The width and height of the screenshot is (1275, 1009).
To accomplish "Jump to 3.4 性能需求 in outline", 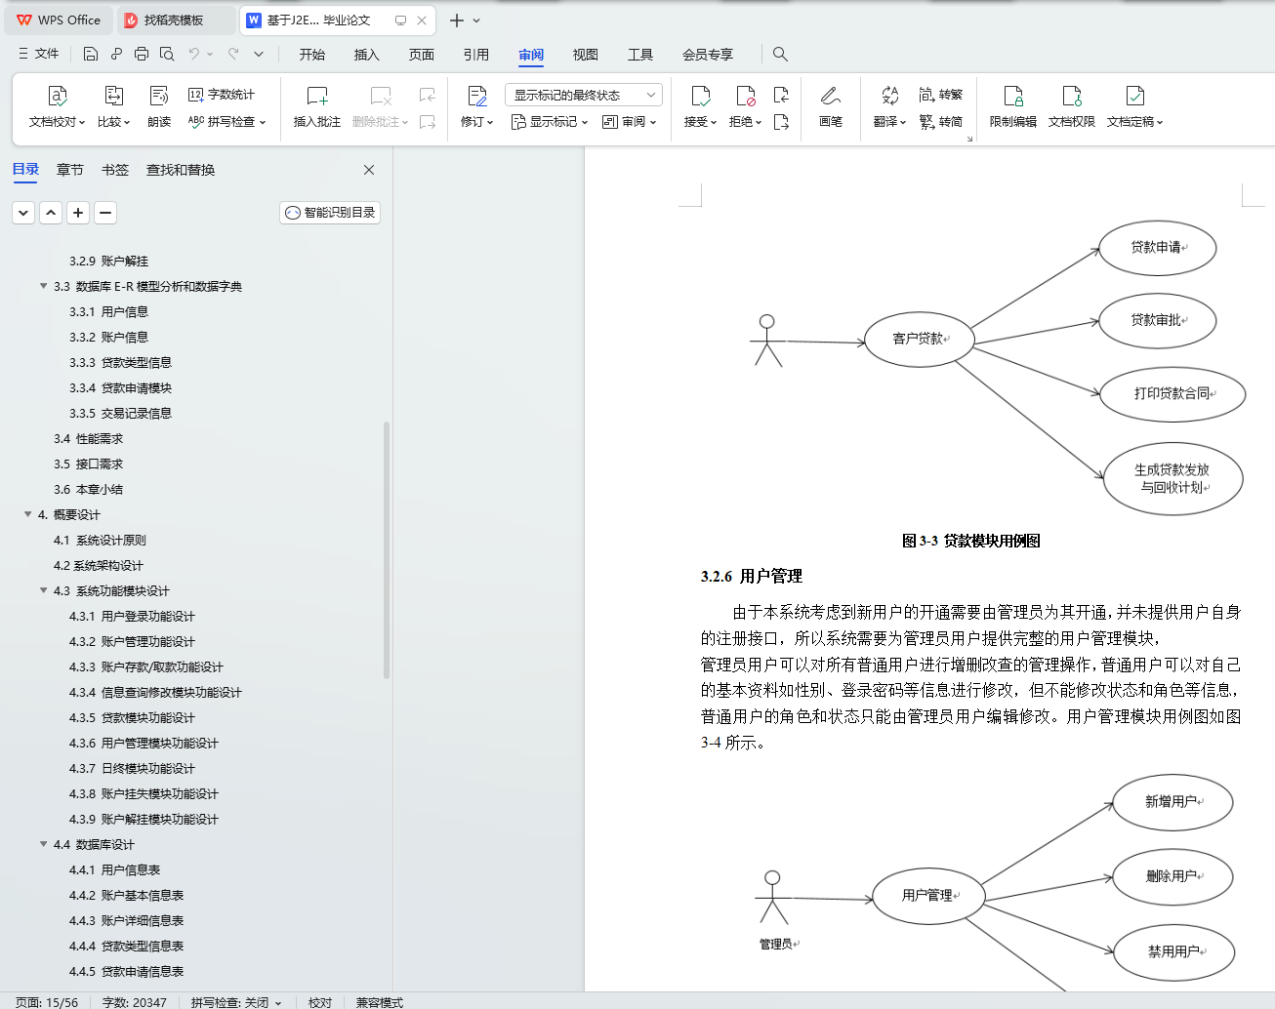I will click(89, 439).
